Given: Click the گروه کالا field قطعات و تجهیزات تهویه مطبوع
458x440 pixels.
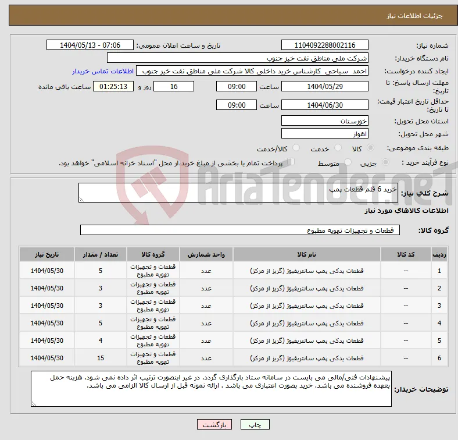Looking at the screenshot, I should pos(240,230).
